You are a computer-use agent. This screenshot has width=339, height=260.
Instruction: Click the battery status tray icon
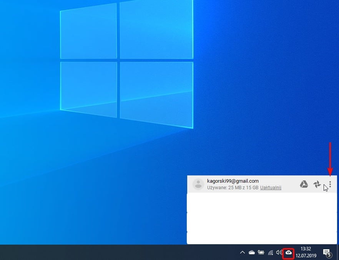(x=261, y=252)
